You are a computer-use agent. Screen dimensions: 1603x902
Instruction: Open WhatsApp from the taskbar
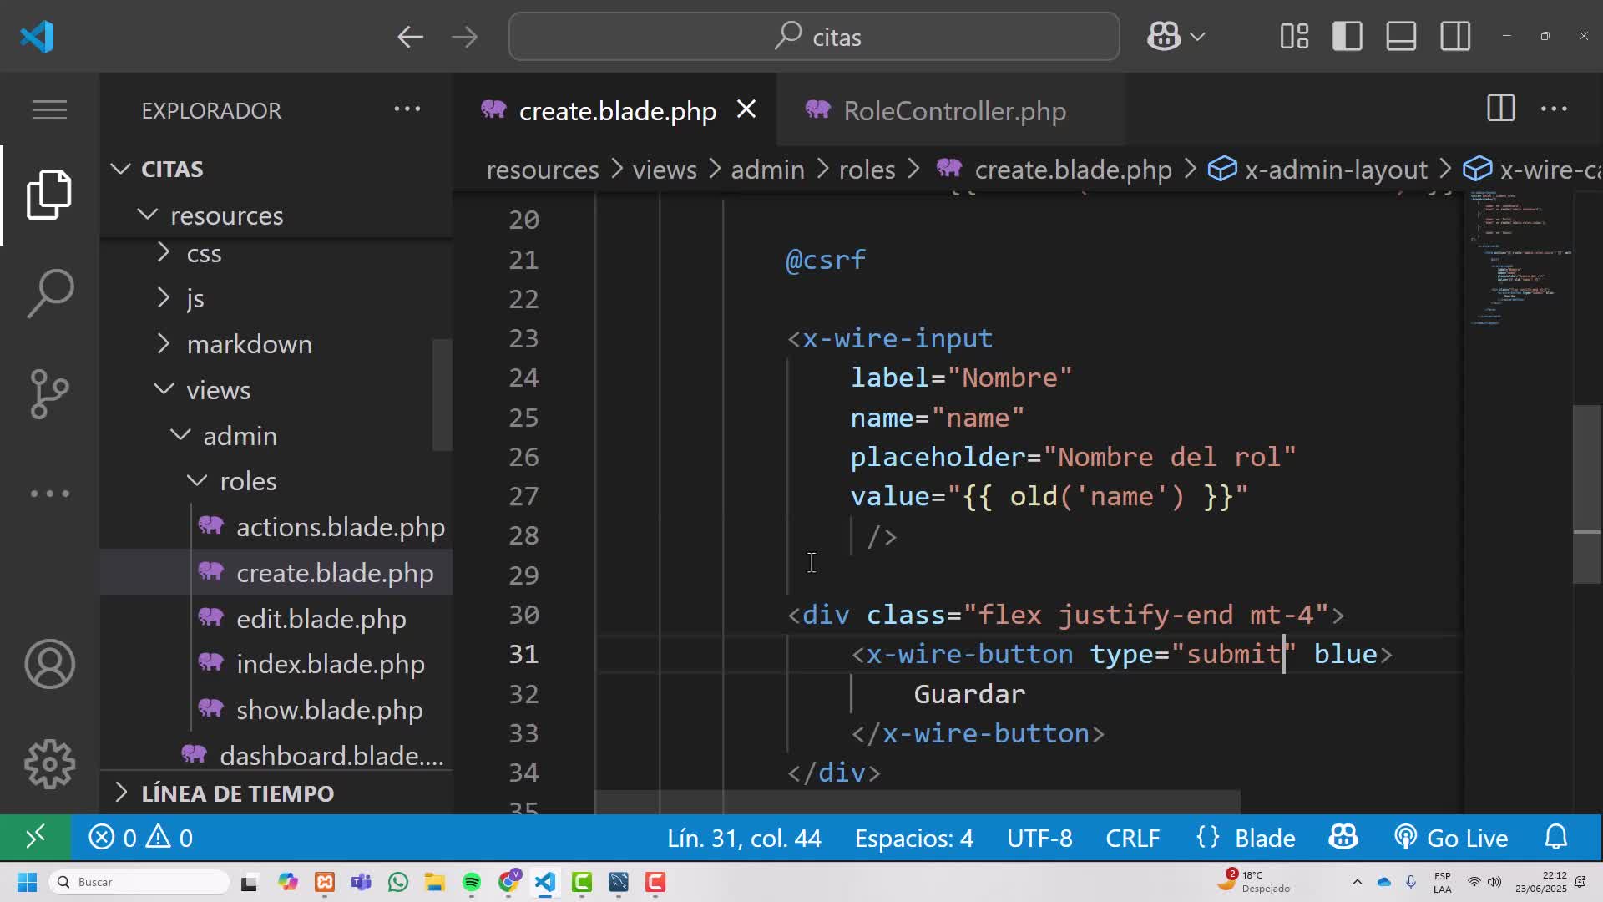coord(398,882)
